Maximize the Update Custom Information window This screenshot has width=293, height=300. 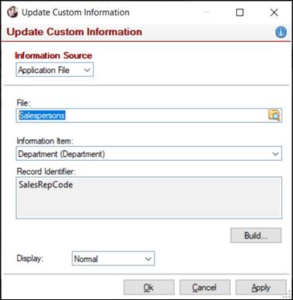(240, 12)
